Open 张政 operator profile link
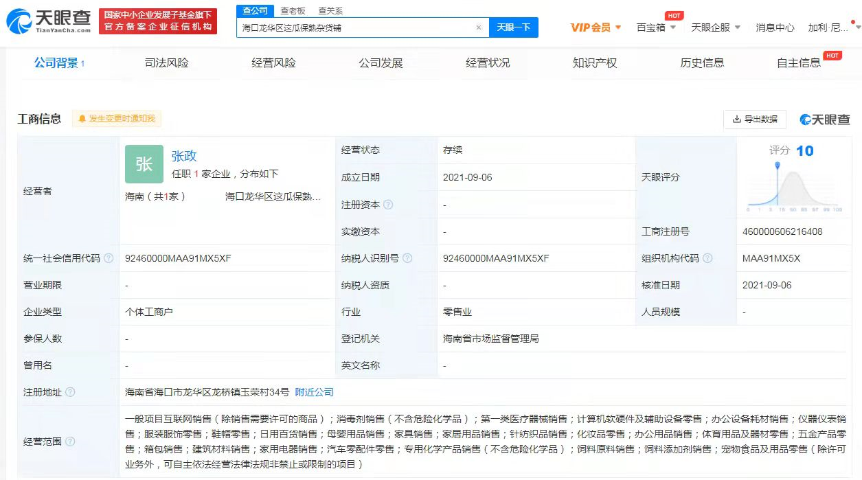This screenshot has height=480, width=862. coord(184,156)
